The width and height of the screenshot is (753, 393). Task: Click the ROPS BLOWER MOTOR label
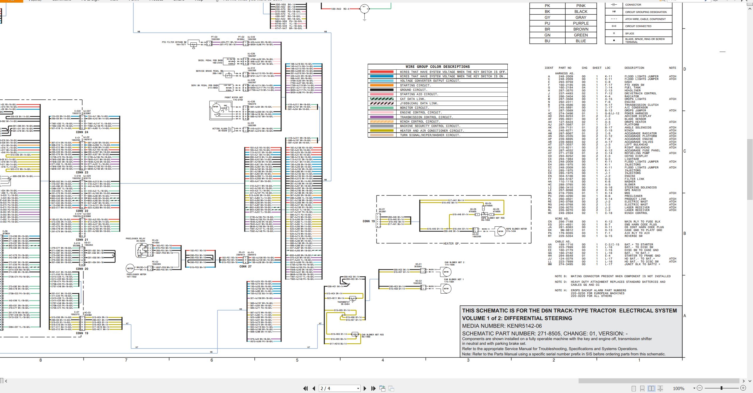[517, 229]
